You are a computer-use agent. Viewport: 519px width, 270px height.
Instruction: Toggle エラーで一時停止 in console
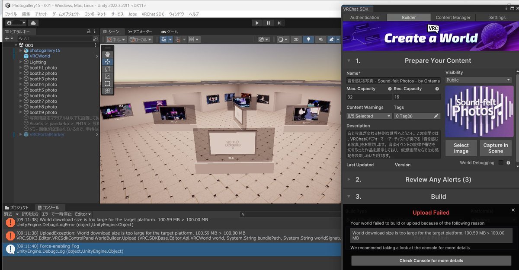tap(57, 214)
